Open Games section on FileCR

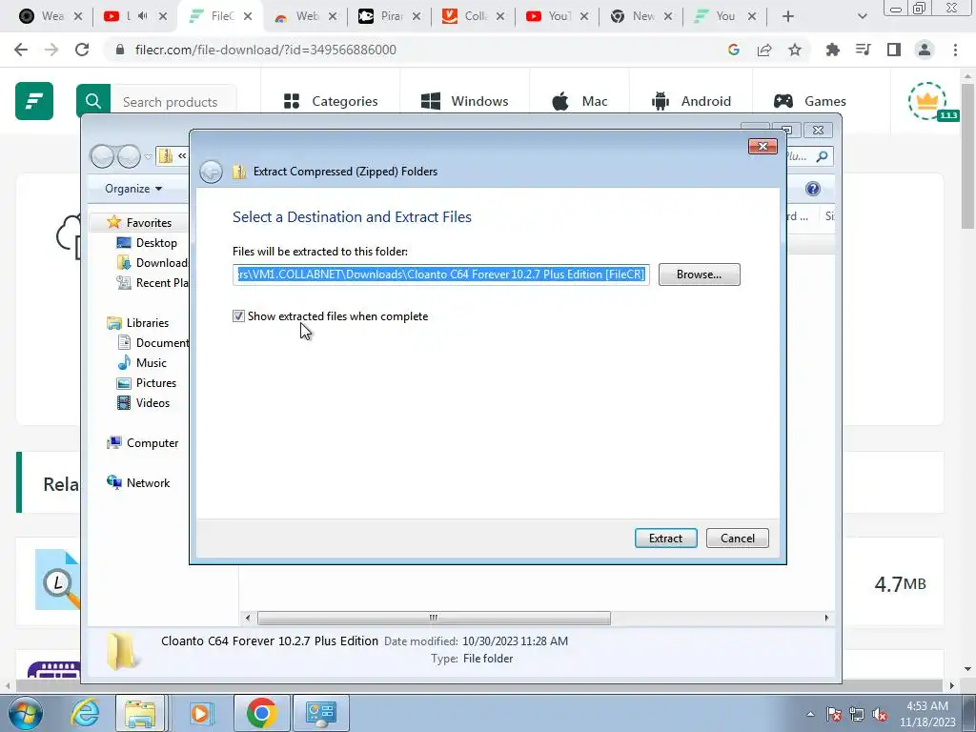[810, 101]
